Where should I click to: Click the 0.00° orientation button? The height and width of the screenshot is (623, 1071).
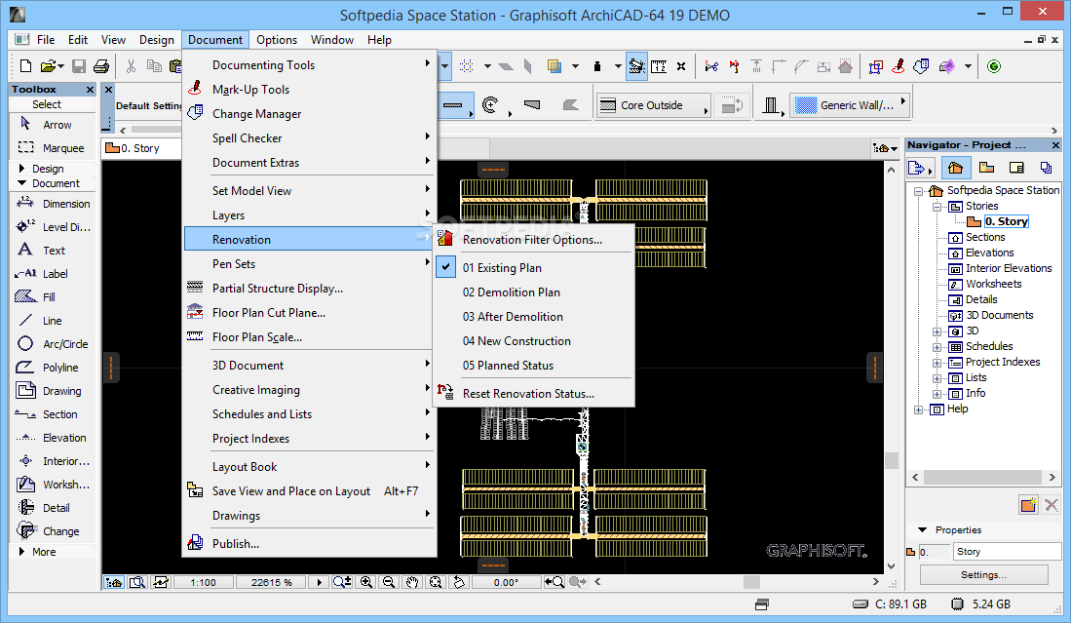(506, 583)
